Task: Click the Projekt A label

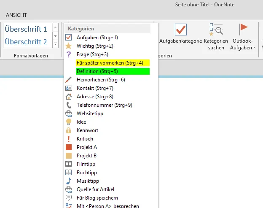Action: [87, 147]
